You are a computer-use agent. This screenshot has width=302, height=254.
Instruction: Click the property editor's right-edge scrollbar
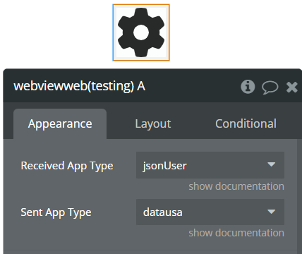(299, 196)
